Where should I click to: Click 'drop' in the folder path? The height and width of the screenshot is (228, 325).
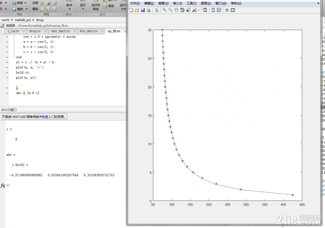pyautogui.click(x=40, y=20)
